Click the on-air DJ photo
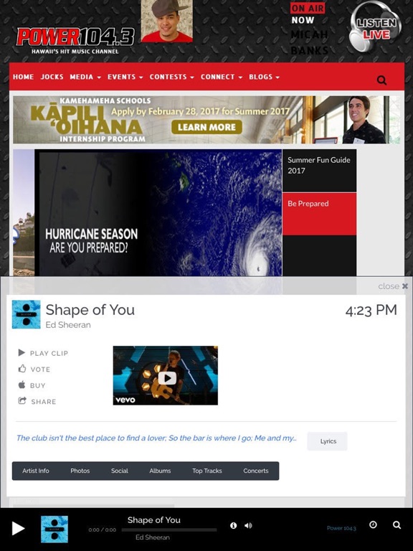413x551 pixels. (167, 21)
